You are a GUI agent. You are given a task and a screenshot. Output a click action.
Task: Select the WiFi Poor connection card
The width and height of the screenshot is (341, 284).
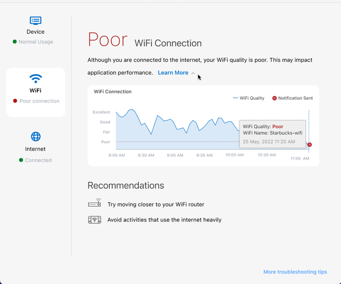click(x=36, y=92)
